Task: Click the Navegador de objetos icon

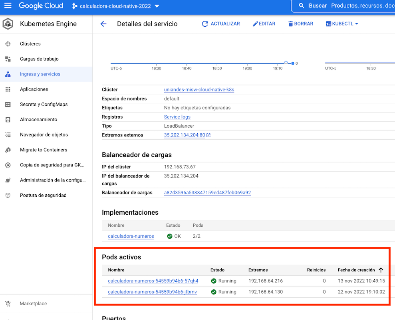Action: click(x=8, y=134)
